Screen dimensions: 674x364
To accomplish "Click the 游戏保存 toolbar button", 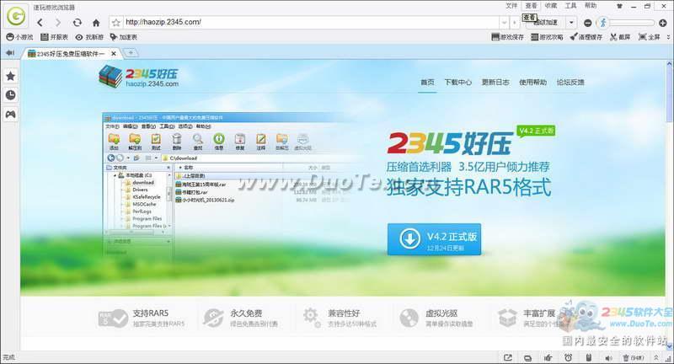I will tap(508, 37).
